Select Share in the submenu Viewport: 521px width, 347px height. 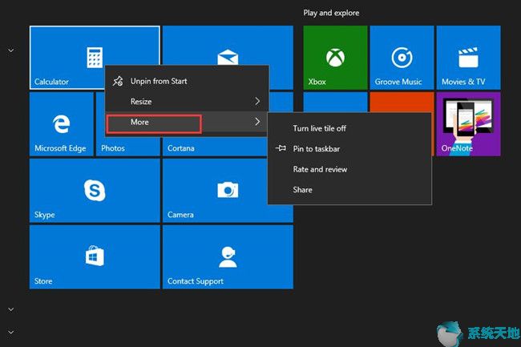click(x=349, y=190)
